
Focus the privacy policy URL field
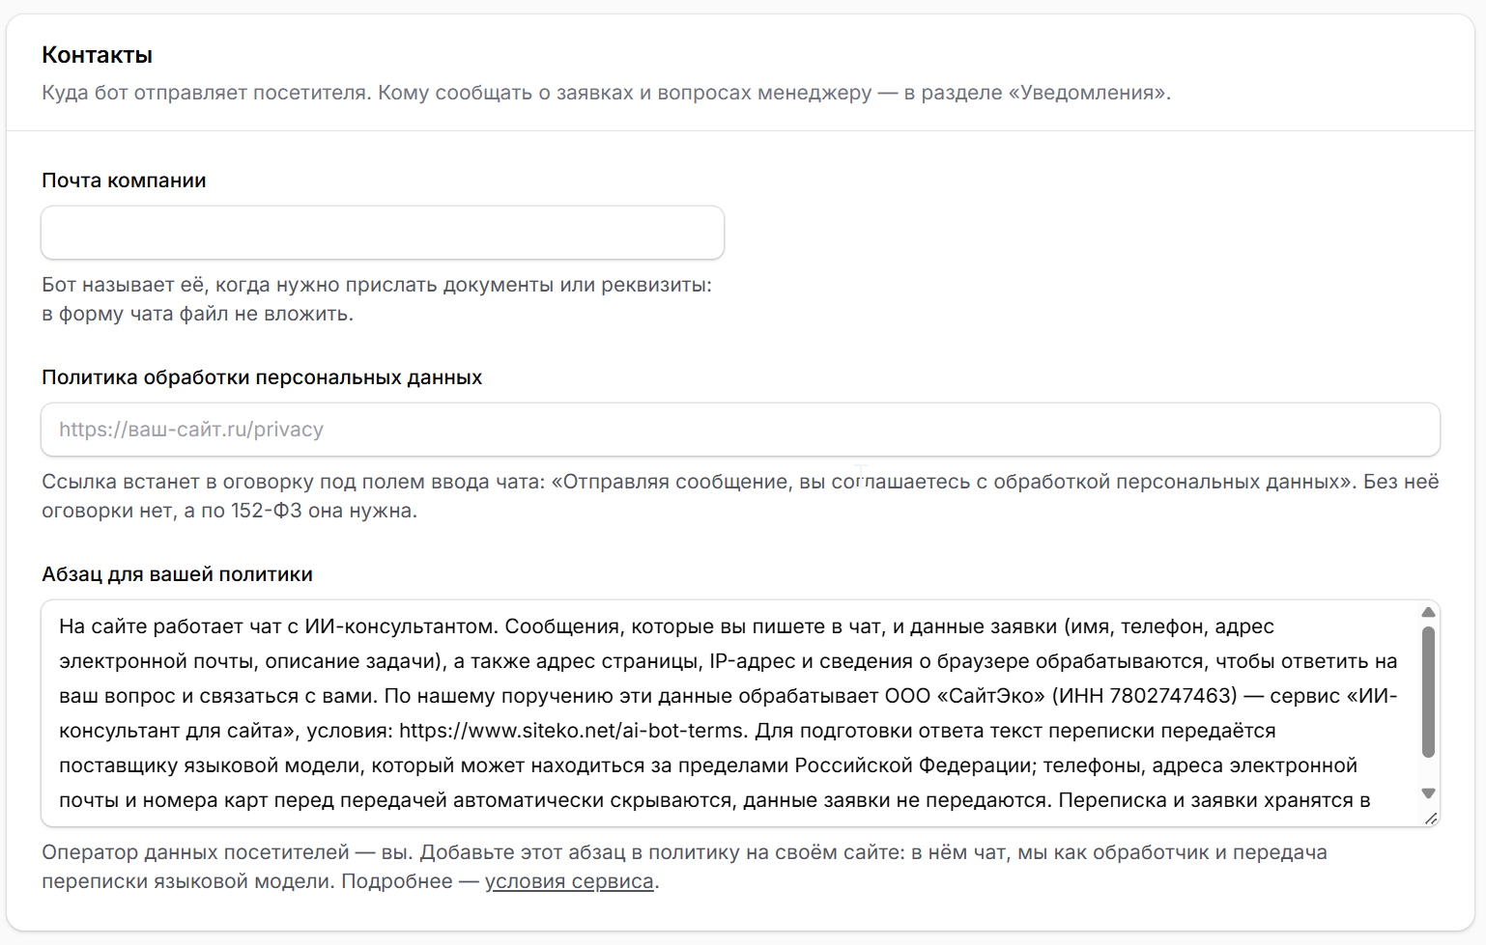[x=740, y=430]
